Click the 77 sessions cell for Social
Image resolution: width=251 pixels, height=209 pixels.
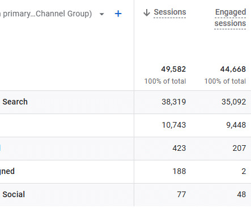pos(181,194)
